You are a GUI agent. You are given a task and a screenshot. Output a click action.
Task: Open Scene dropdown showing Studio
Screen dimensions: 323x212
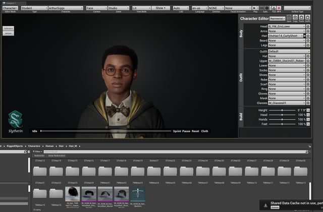pyautogui.click(x=119, y=8)
